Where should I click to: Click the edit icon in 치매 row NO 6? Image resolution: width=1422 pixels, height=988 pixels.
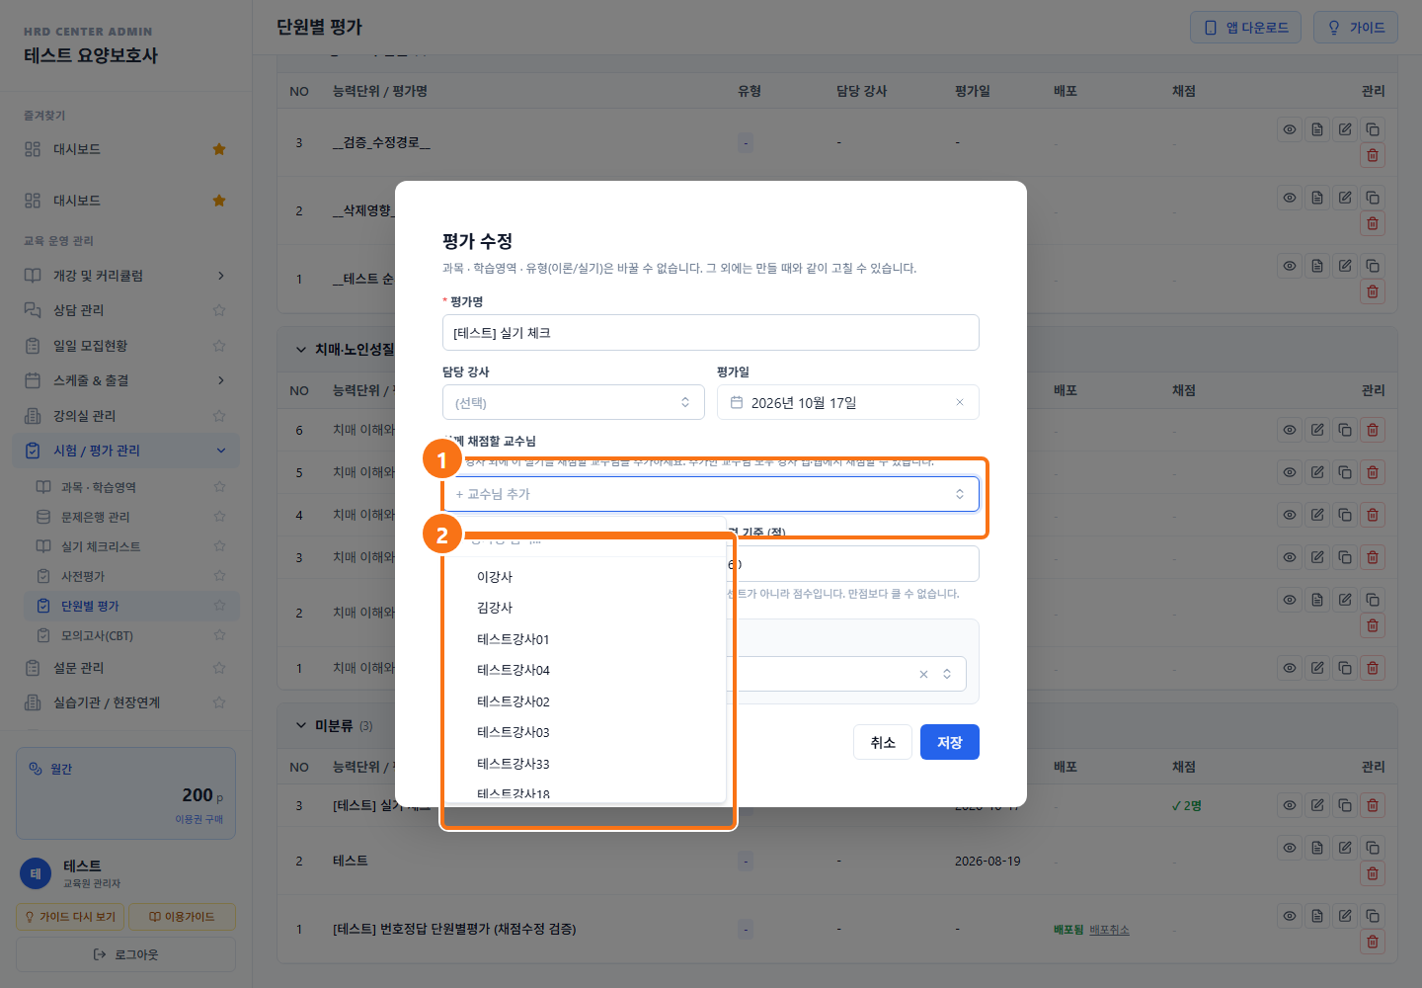click(x=1317, y=430)
